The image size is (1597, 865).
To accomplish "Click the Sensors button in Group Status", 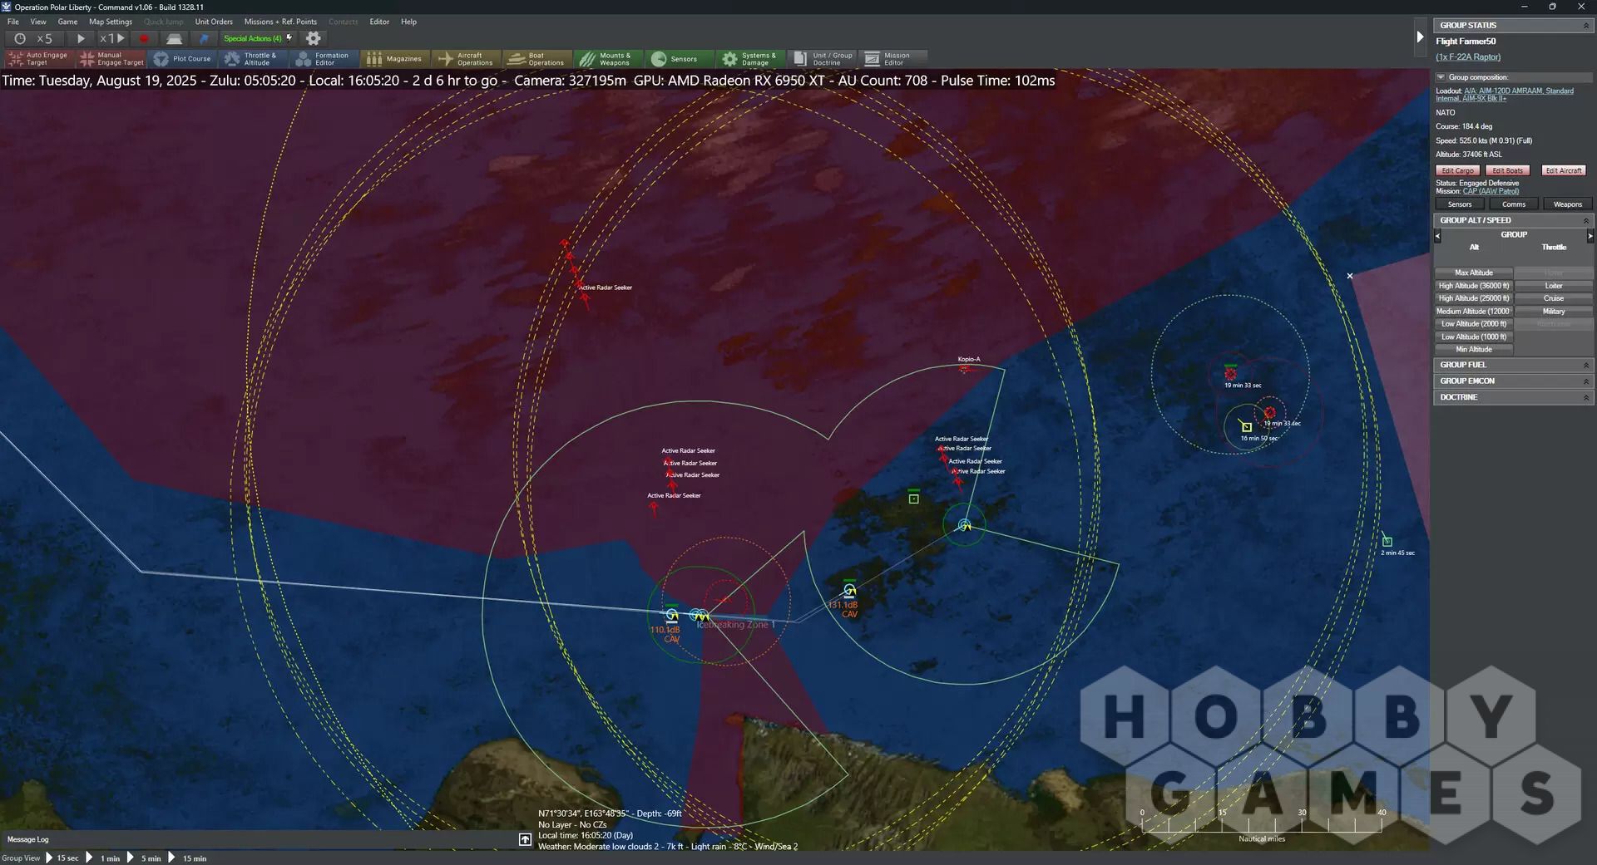I will click(1460, 204).
